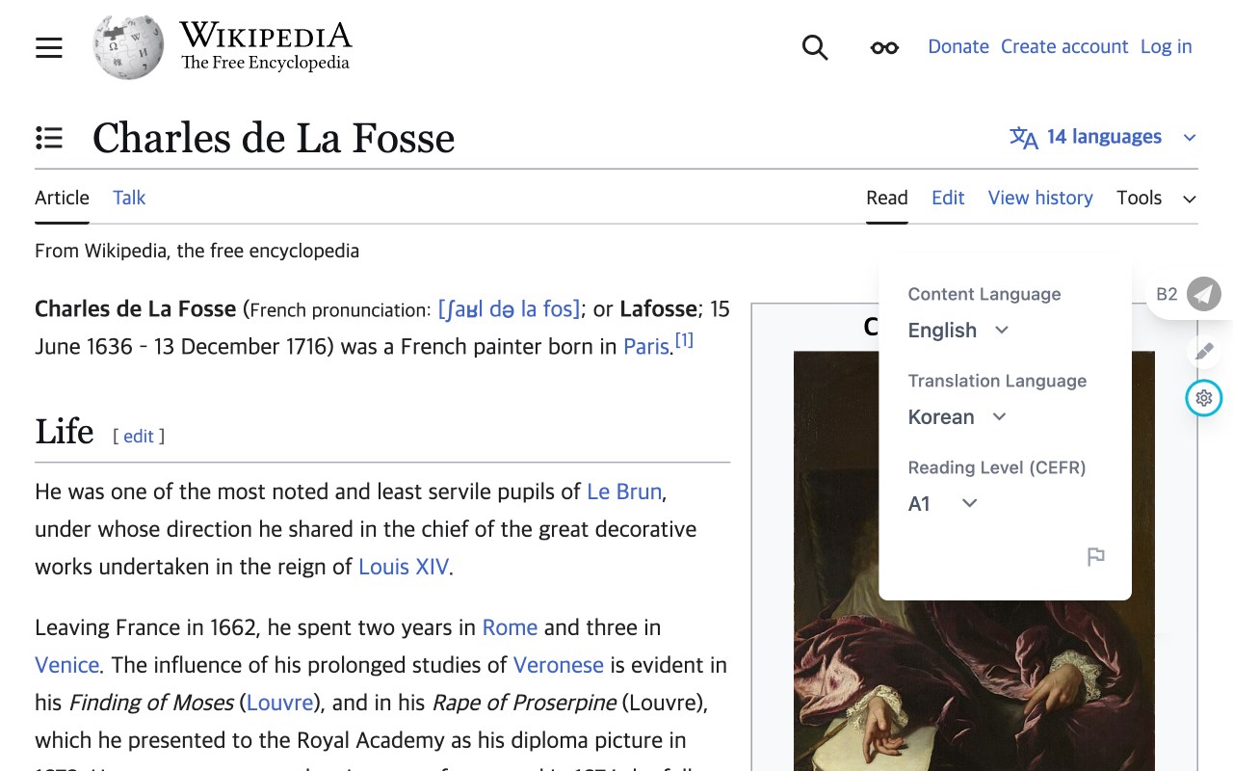Screen dimensions: 1233x771
Task: Switch to the Talk tab
Action: click(129, 198)
